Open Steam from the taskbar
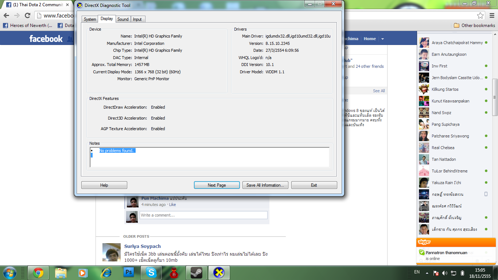The height and width of the screenshot is (280, 498). [197, 272]
